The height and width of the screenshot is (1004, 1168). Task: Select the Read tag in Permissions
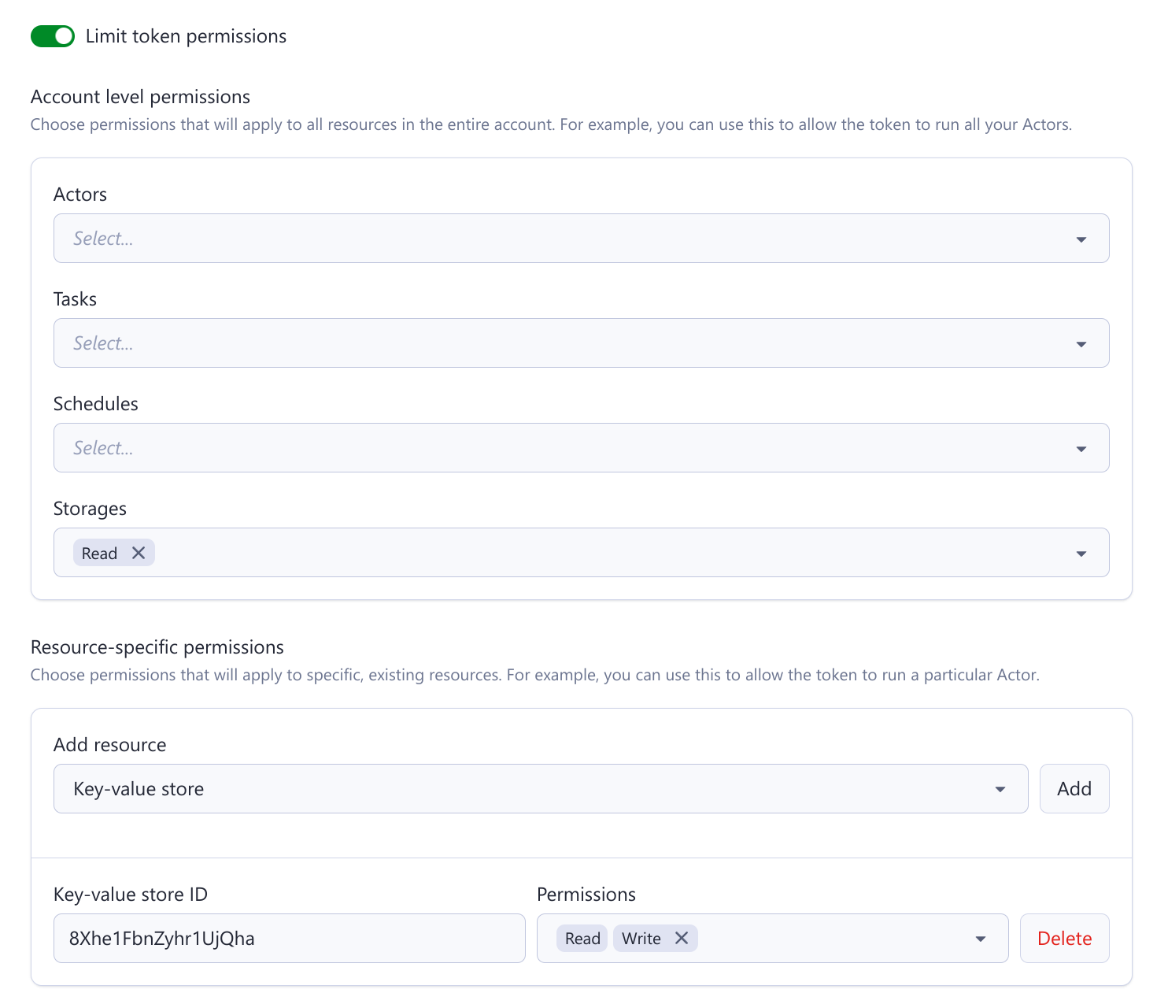581,938
